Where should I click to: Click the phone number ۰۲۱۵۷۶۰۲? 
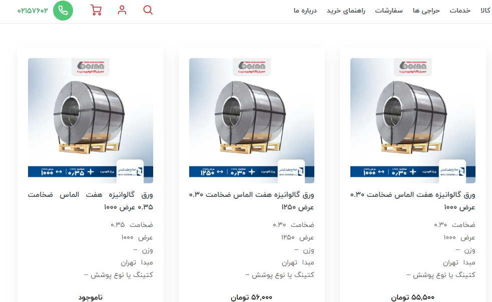click(x=33, y=11)
